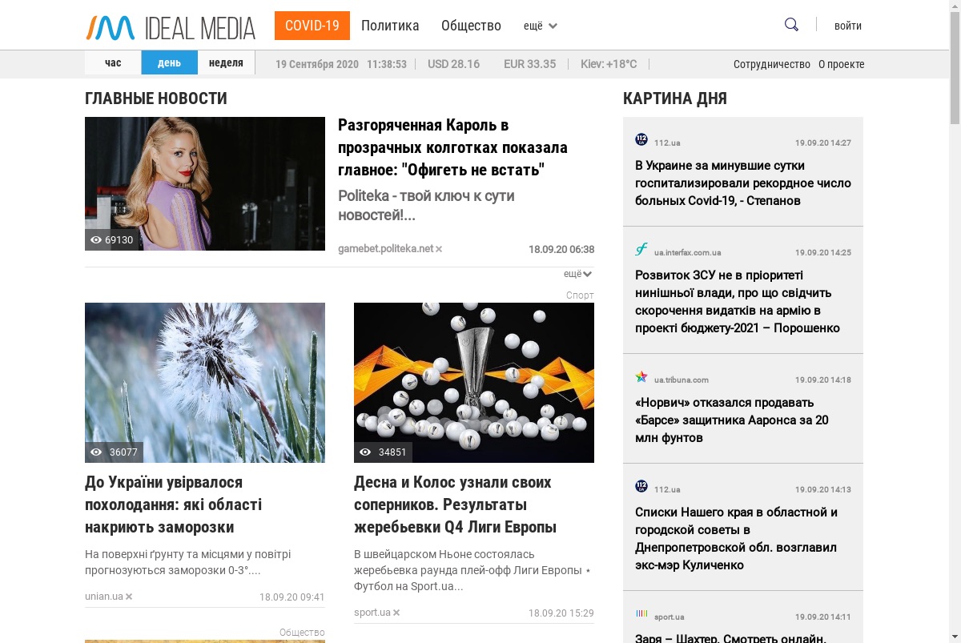Click the tribuna.com star icon
Viewport: 961px width, 643px height.
641,377
